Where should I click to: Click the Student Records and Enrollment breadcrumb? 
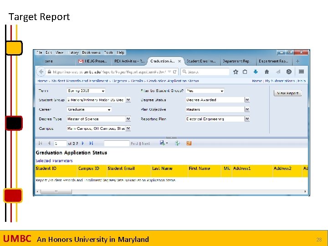pyautogui.click(x=79, y=81)
